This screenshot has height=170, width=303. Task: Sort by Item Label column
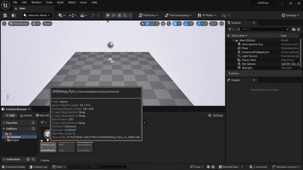coord(239,36)
